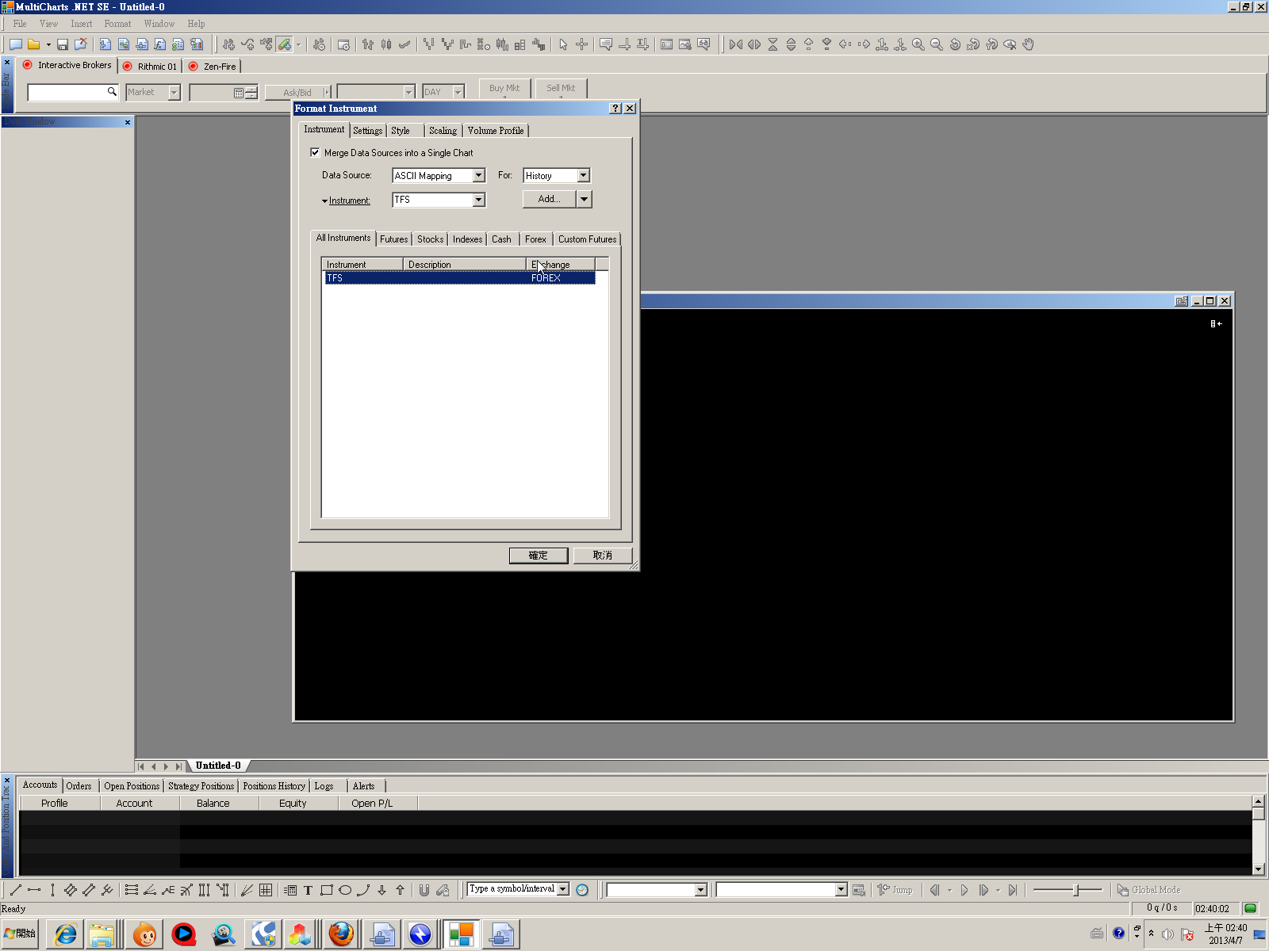Screen dimensions: 1269x951
Task: Click the Zoom In magnifier icon
Action: click(x=918, y=44)
